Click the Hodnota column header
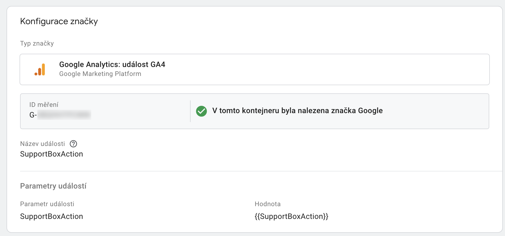 click(x=267, y=204)
